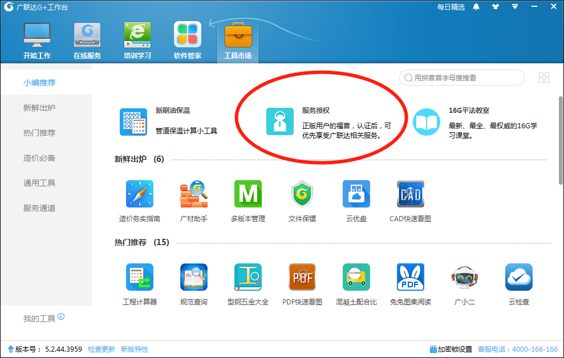Screen dimensions: 564x358
Task: Click the 16G平法教室 title text
Action: pos(469,111)
